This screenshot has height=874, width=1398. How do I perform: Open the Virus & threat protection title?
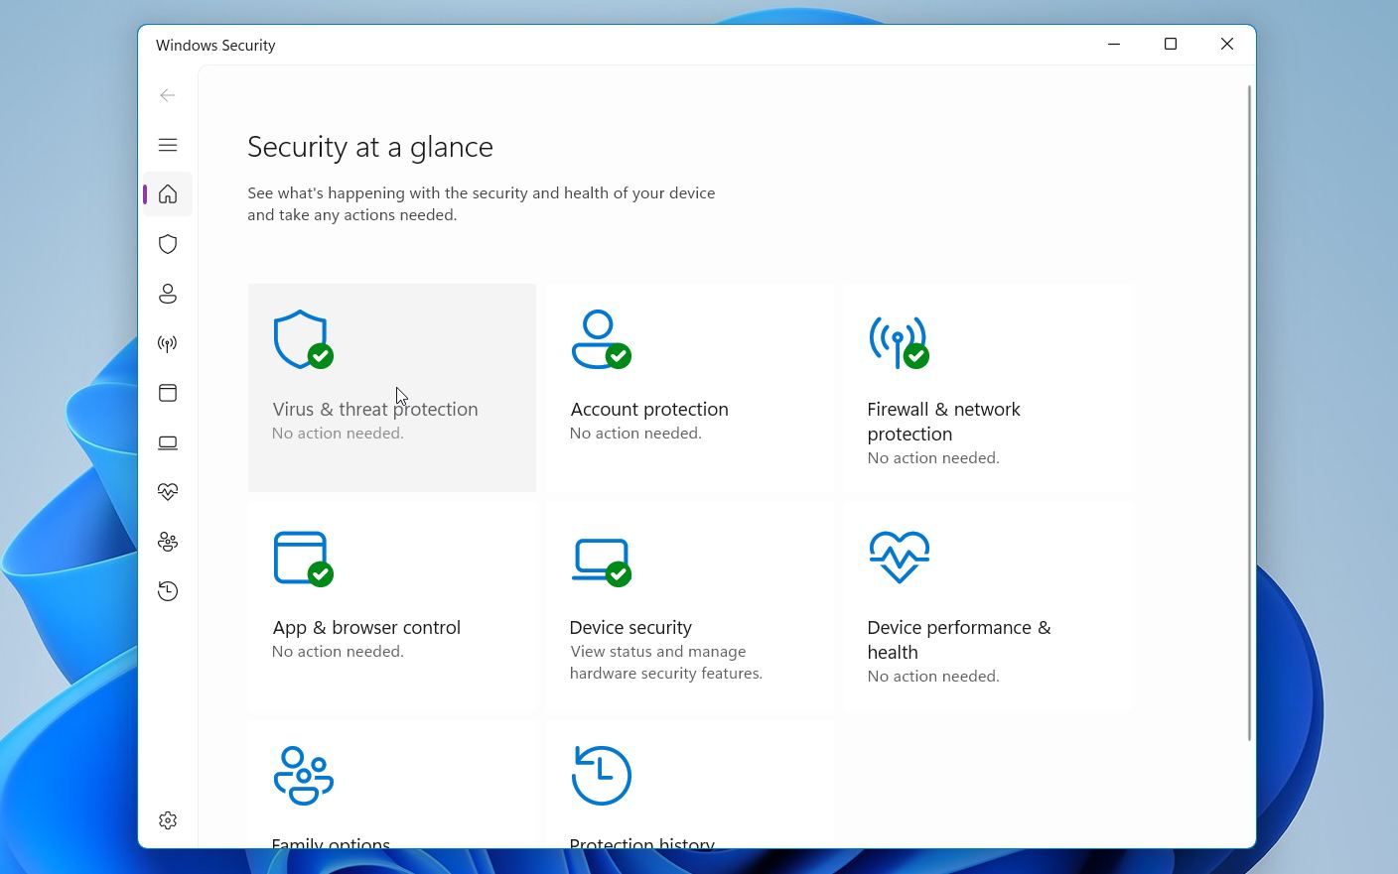(x=375, y=409)
